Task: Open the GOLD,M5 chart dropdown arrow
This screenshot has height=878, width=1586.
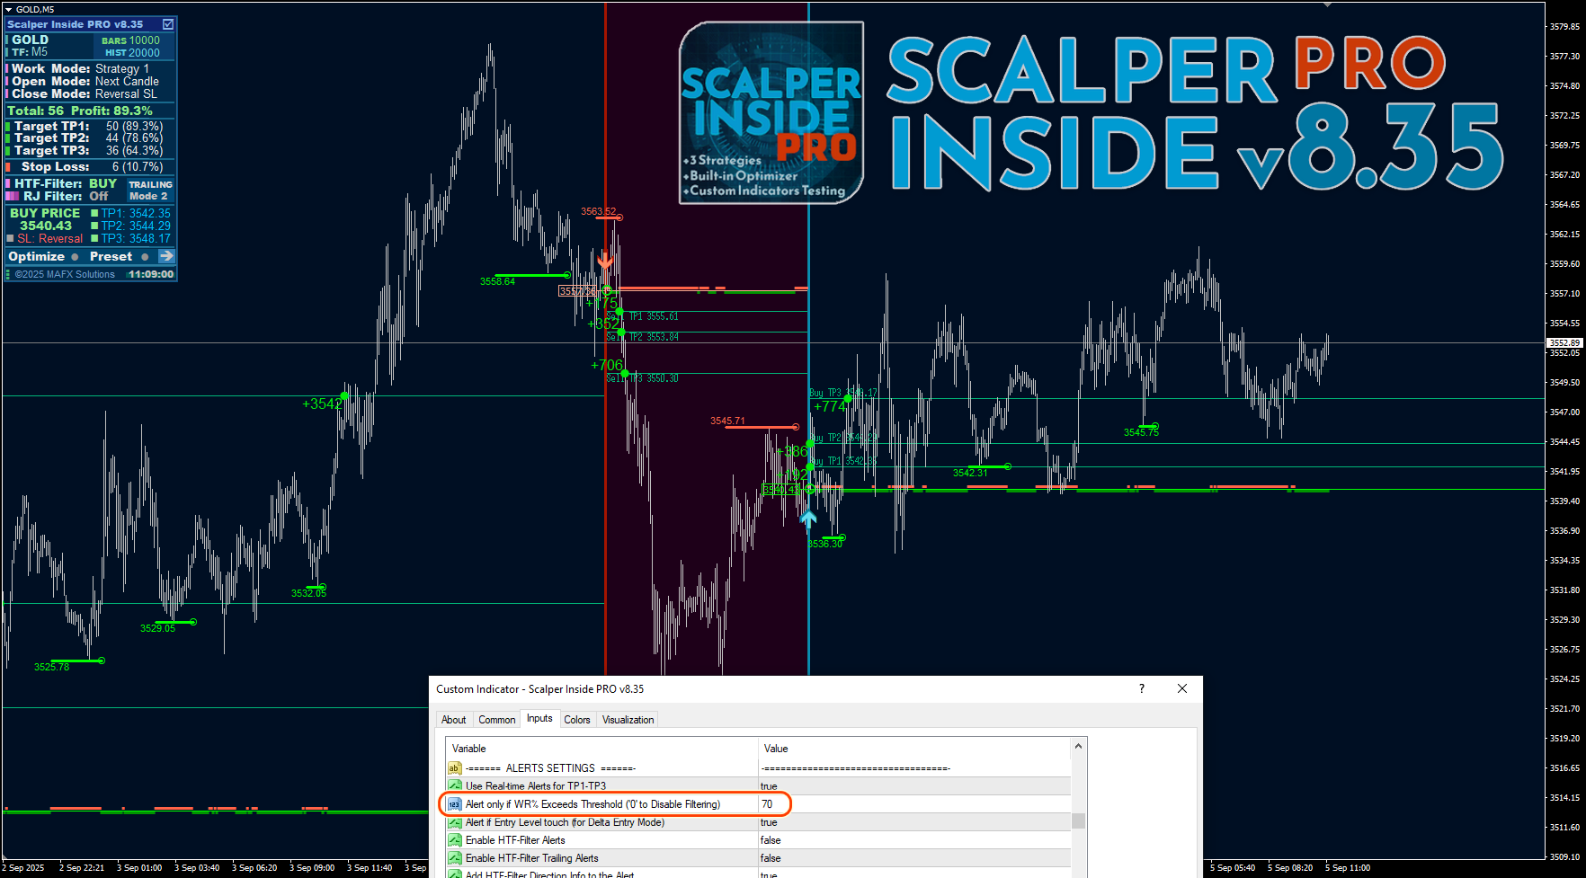Action: pos(9,9)
